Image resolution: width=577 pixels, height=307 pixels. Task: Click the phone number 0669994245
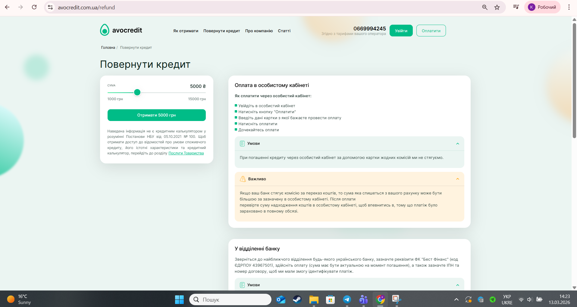pyautogui.click(x=369, y=29)
